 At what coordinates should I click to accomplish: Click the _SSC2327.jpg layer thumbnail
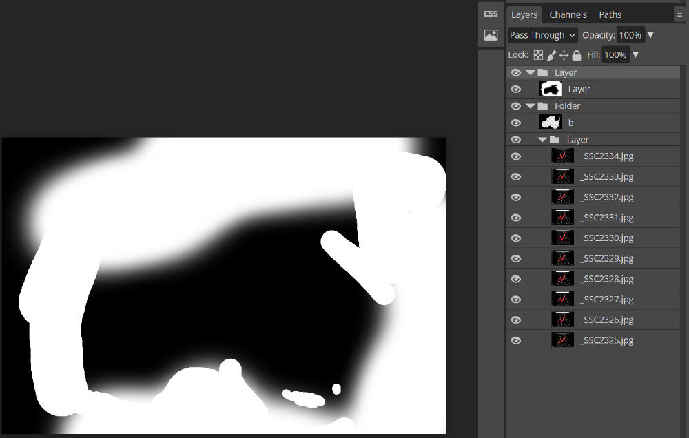[x=562, y=299]
